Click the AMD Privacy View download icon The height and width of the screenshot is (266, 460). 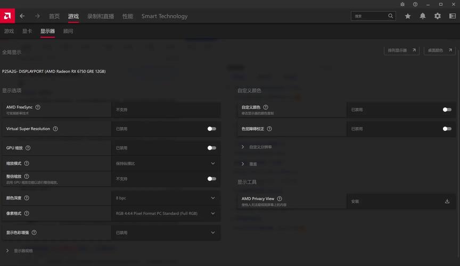(447, 201)
